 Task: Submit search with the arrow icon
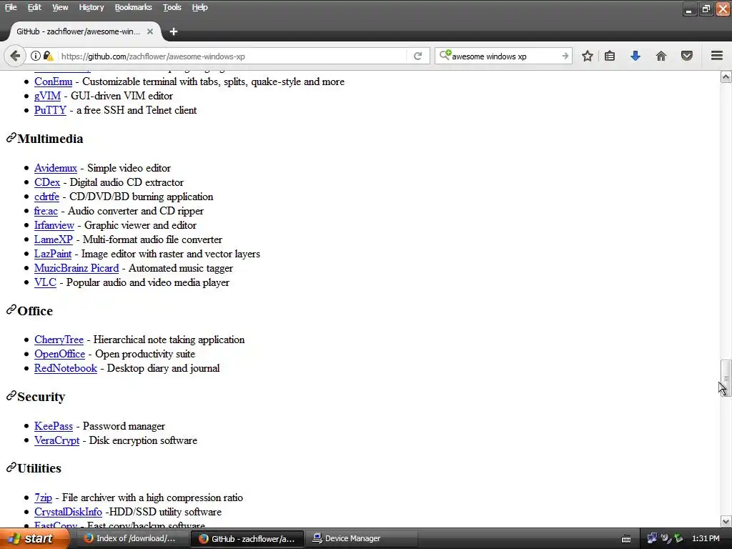tap(565, 56)
